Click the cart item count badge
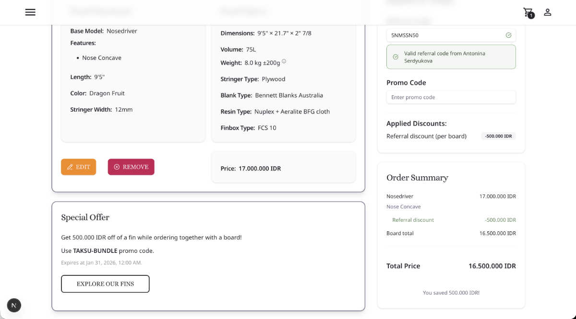The width and height of the screenshot is (576, 319). click(x=531, y=15)
